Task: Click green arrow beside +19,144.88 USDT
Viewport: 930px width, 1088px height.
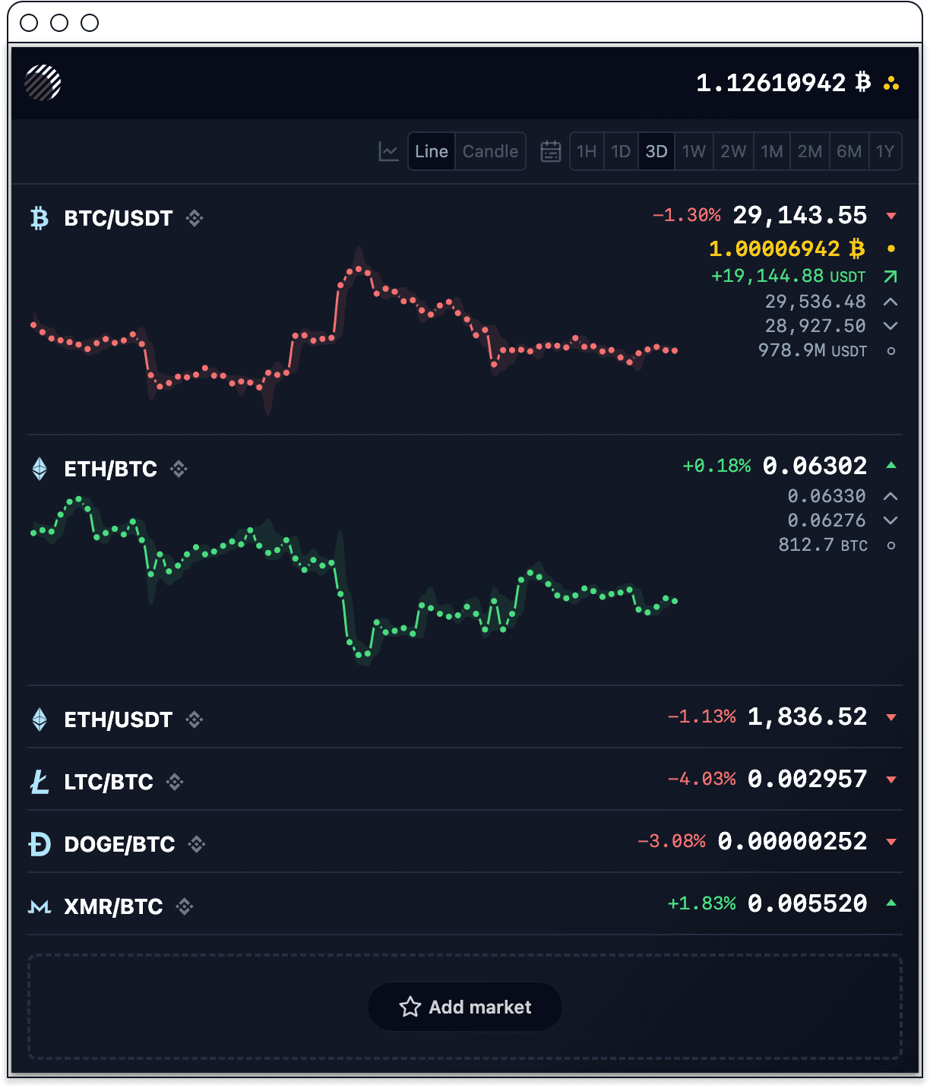Action: 890,277
